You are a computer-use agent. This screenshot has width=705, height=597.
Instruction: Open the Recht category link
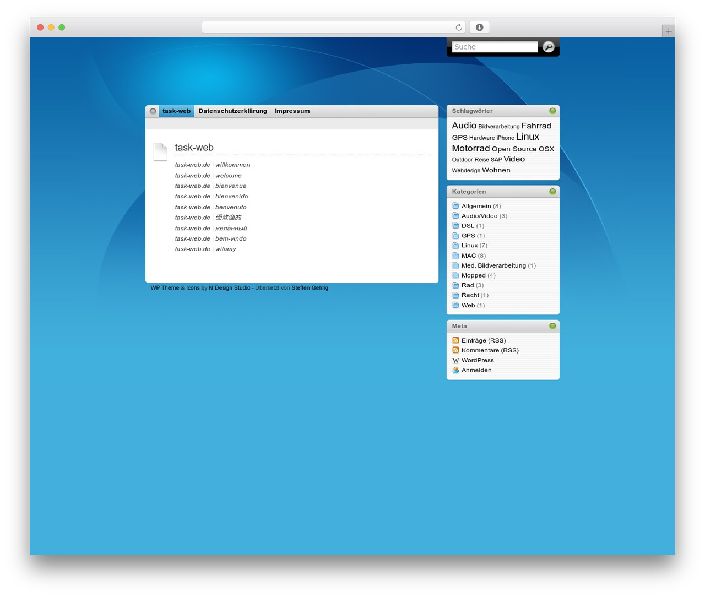[x=470, y=295]
